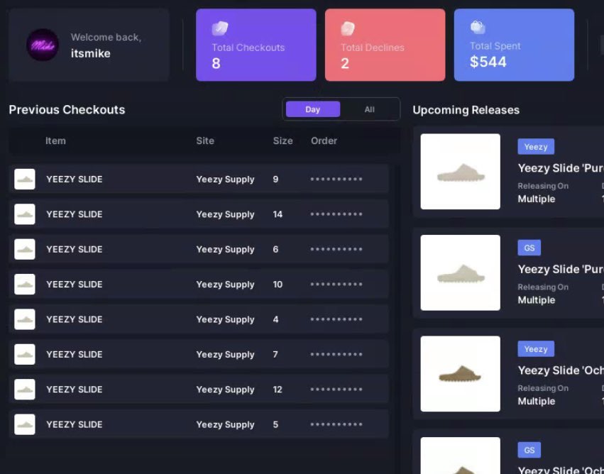
Task: Click the Item column header
Action: 55,141
